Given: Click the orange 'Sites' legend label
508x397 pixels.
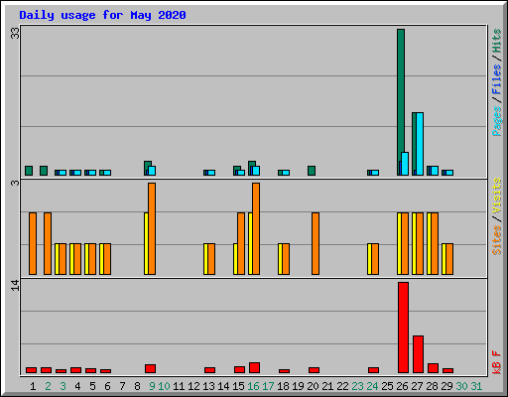Looking at the screenshot, I should click(x=496, y=240).
